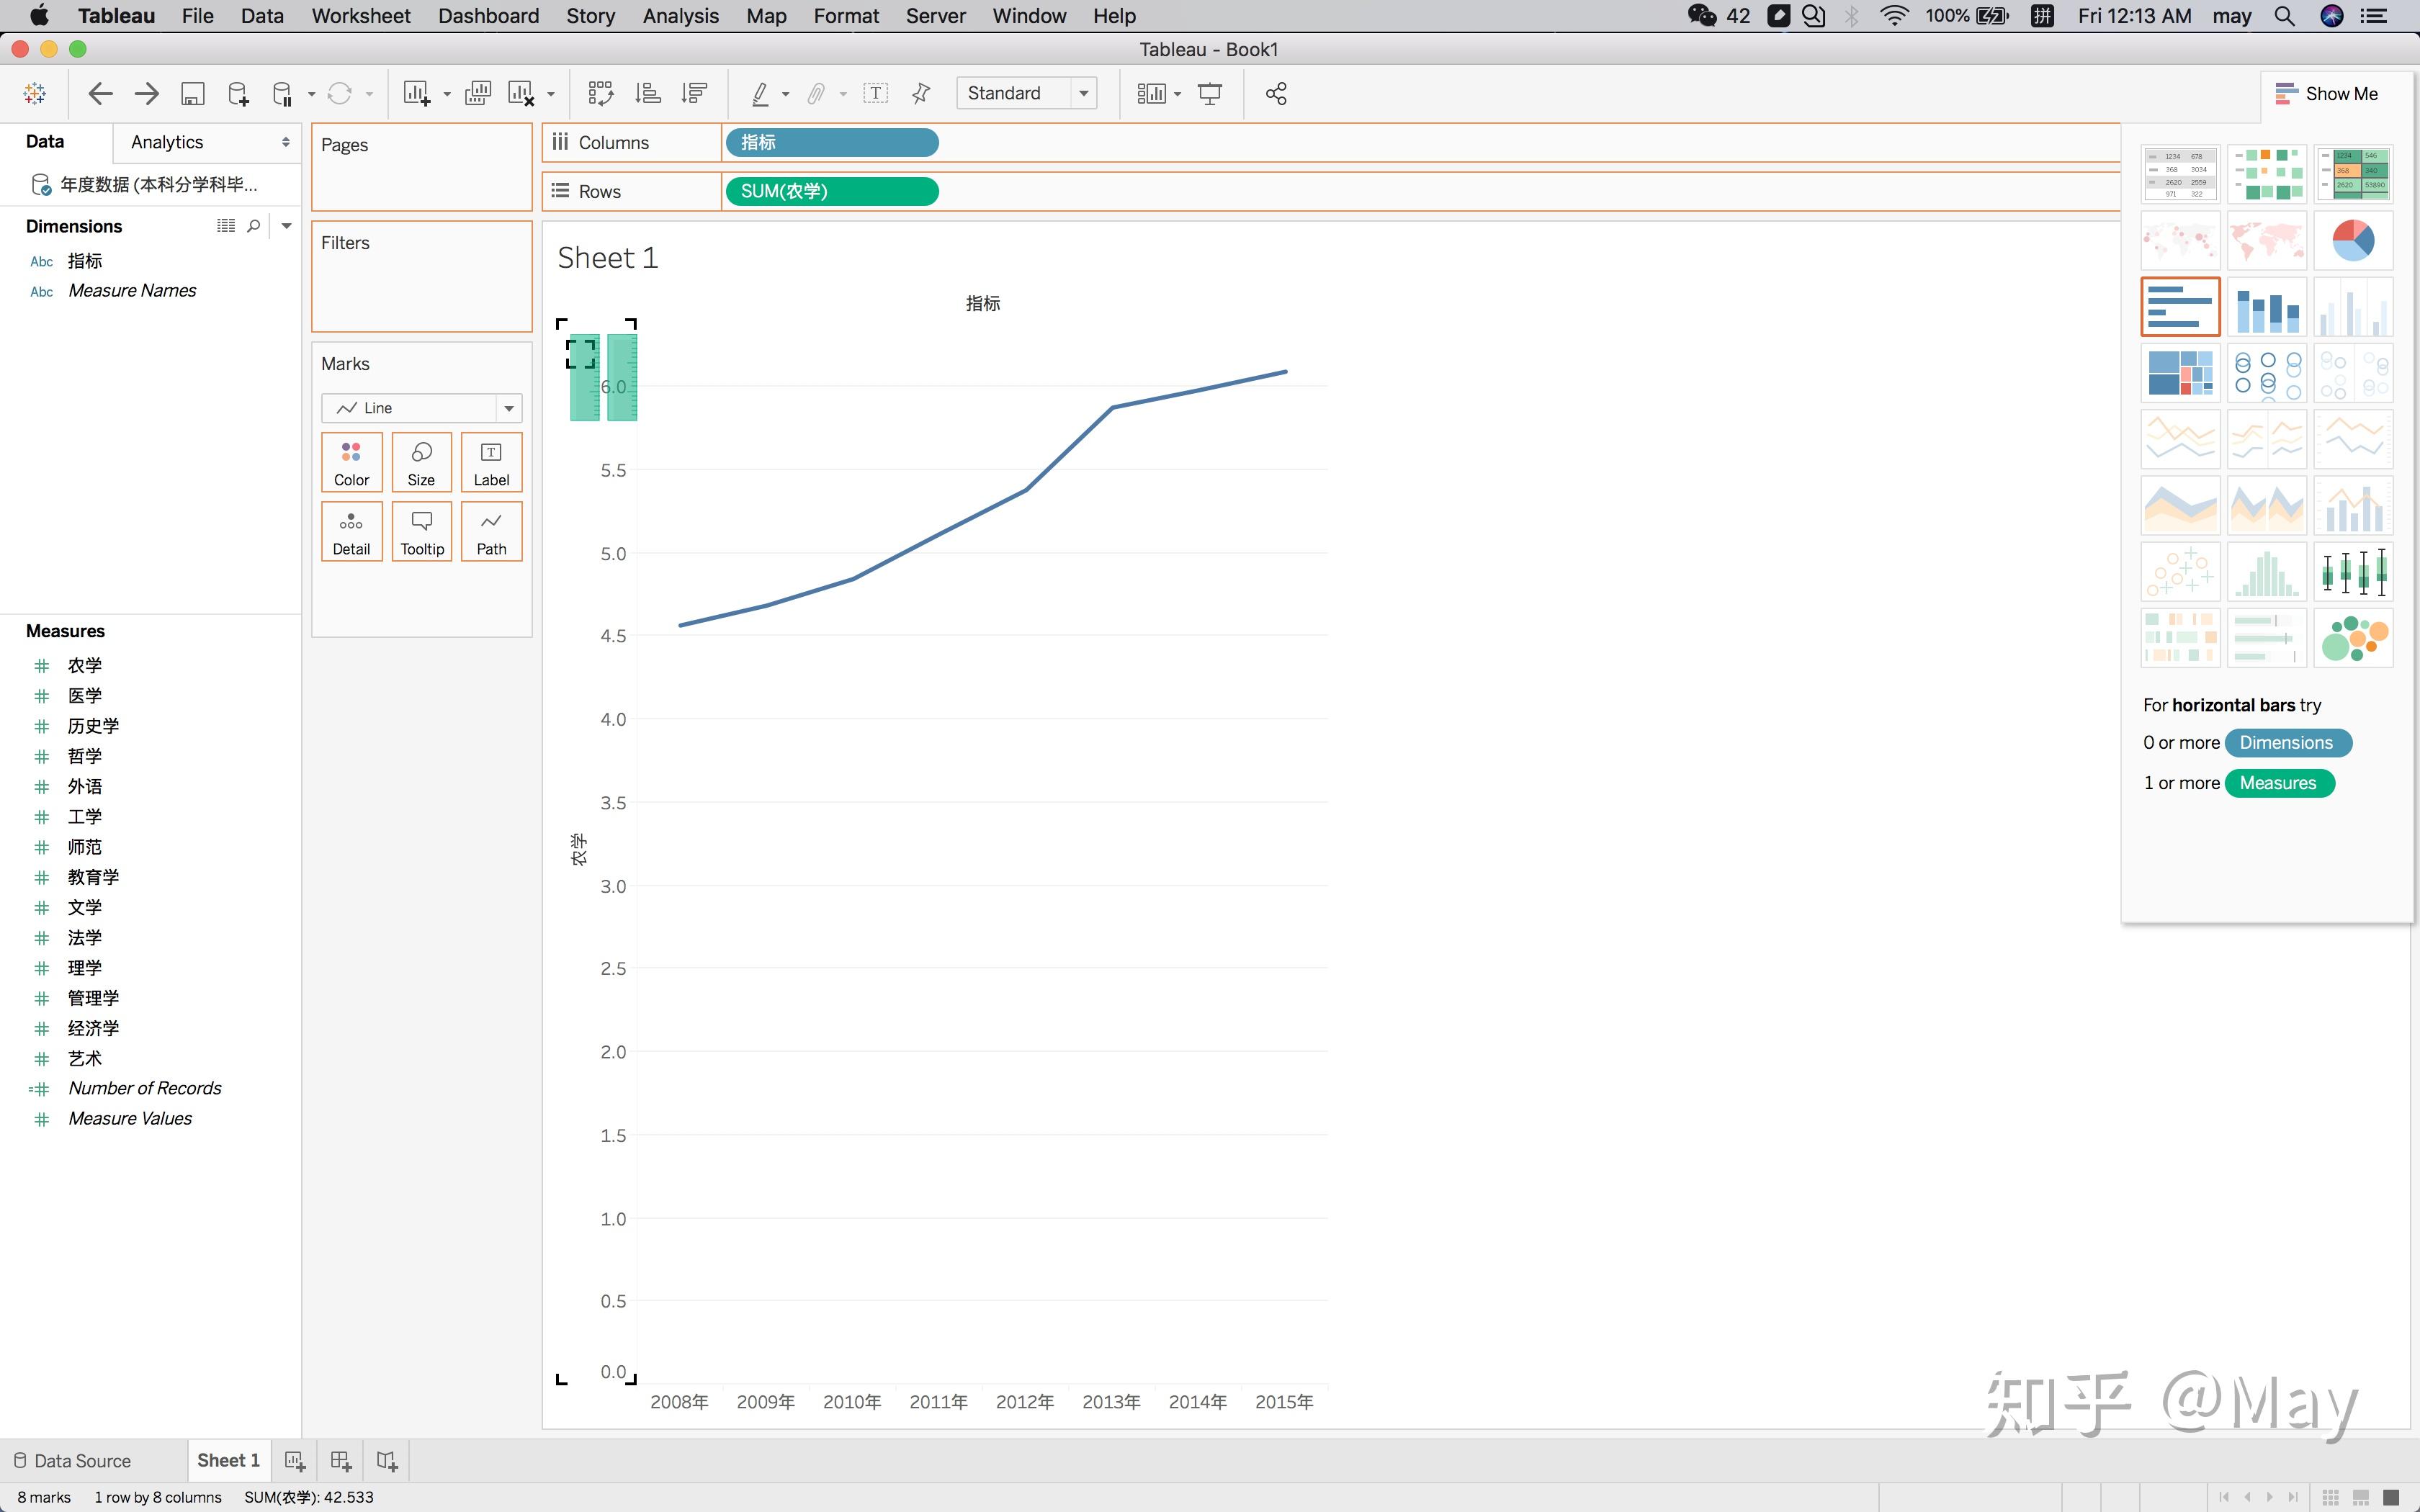The height and width of the screenshot is (1512, 2420).
Task: Click the Swap Rows and Columns icon
Action: 600,93
